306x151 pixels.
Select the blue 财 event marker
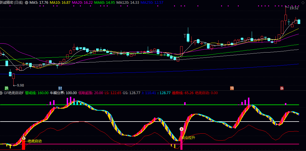(x=60, y=88)
